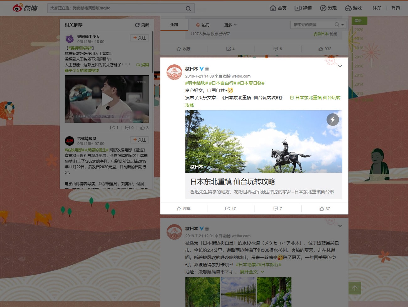Jump to year 2015 in timeline
Screen dimensions: 408x307
[x=359, y=75]
